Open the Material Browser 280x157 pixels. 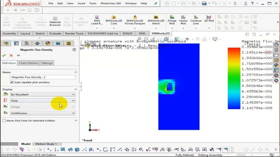click(x=55, y=21)
